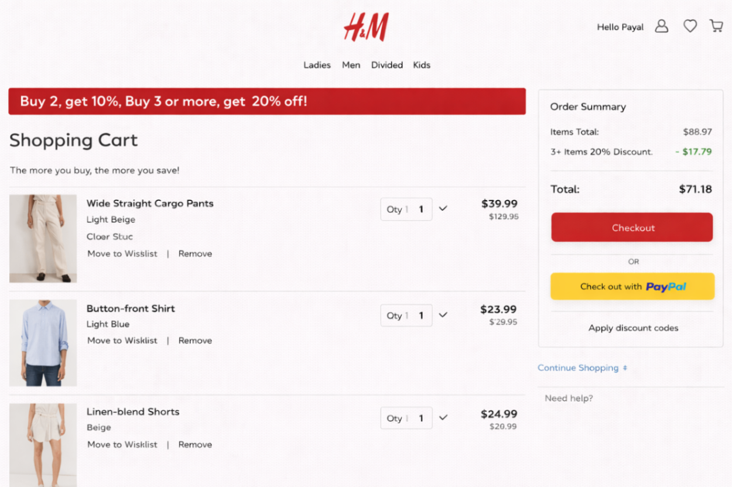732x487 pixels.
Task: Move Button-front Shirt to Wishlist
Action: [x=122, y=340]
